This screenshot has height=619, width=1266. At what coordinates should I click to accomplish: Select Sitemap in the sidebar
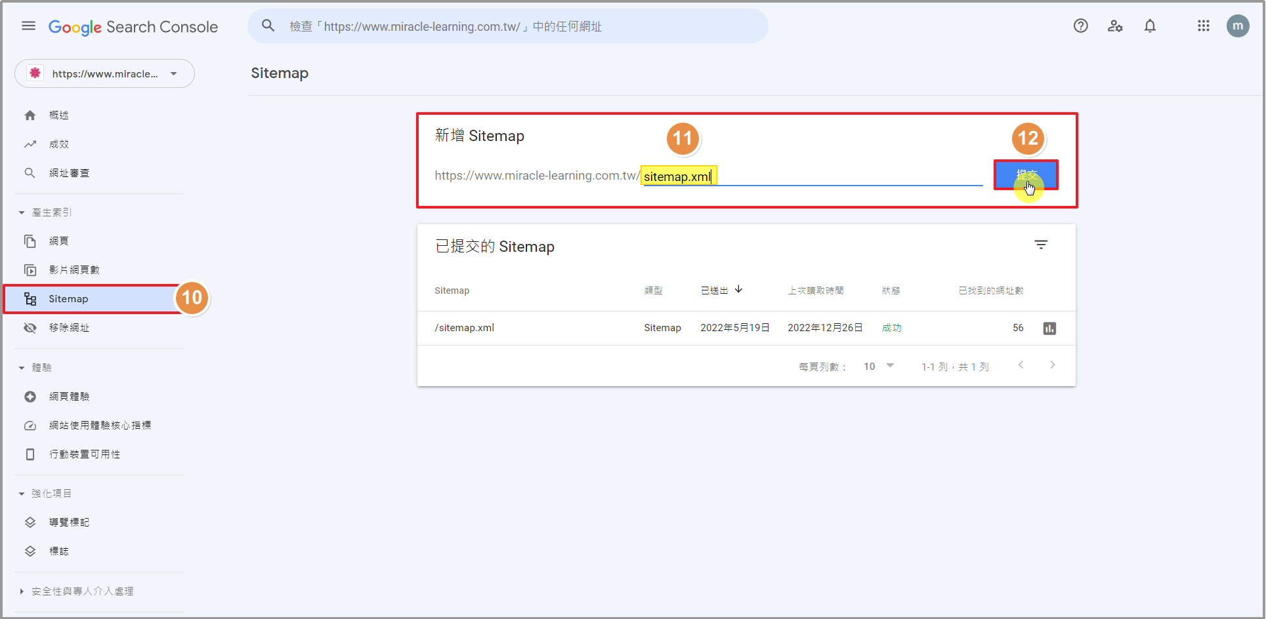pos(68,299)
